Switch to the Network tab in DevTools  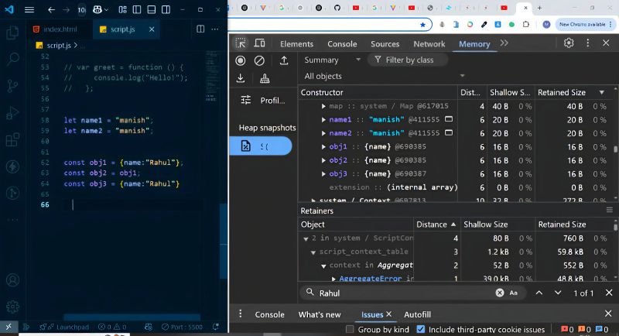[429, 44]
